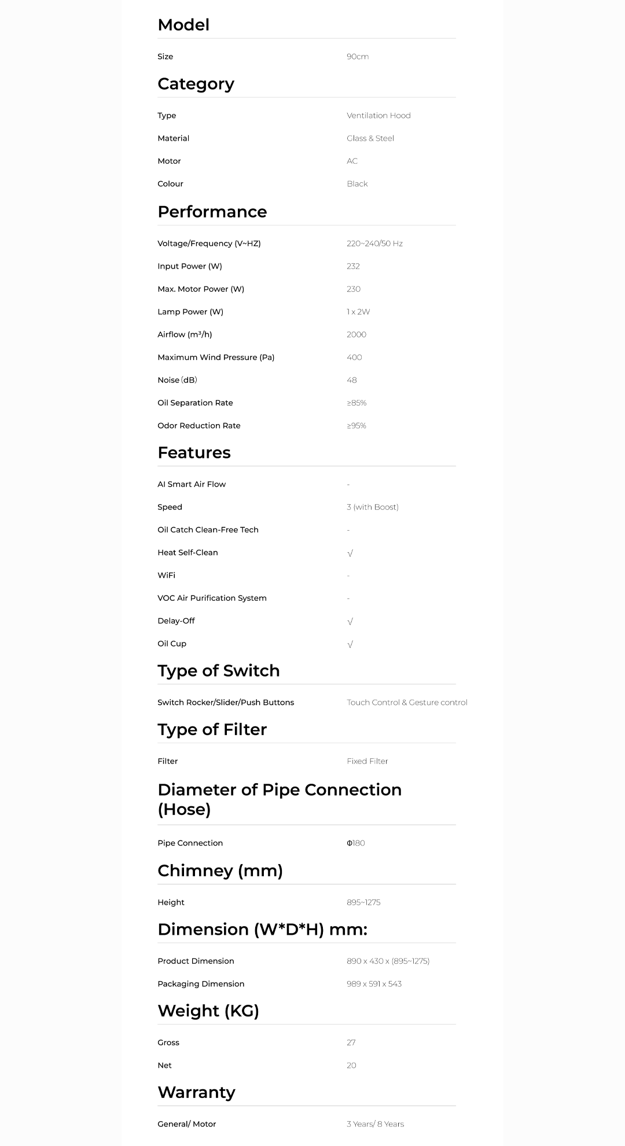
Task: Click the Touch Control & Gesture control text
Action: pyautogui.click(x=407, y=703)
